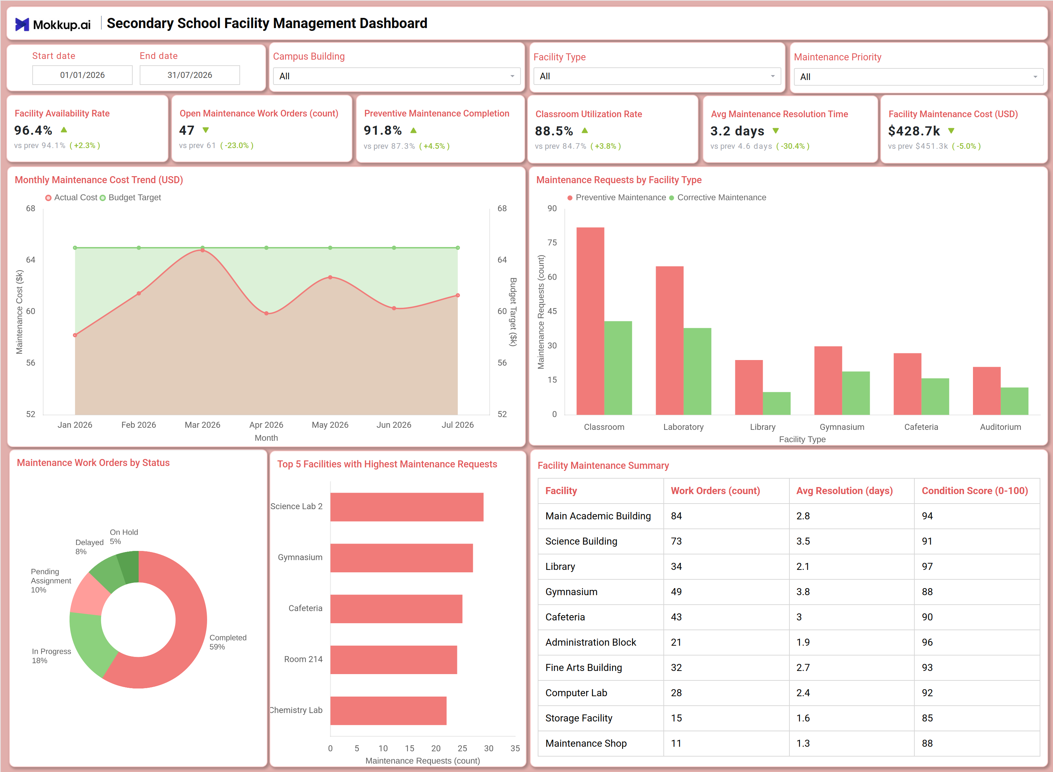Screen dimensions: 1053x772
Task: Click Preventive Maintenance Completion up arrow icon
Action: [x=413, y=130]
